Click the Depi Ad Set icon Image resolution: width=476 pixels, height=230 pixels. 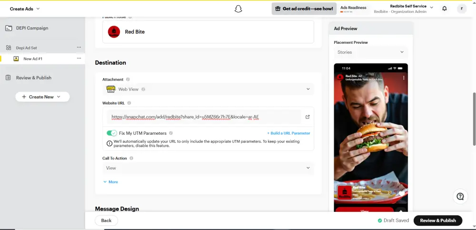(x=9, y=48)
